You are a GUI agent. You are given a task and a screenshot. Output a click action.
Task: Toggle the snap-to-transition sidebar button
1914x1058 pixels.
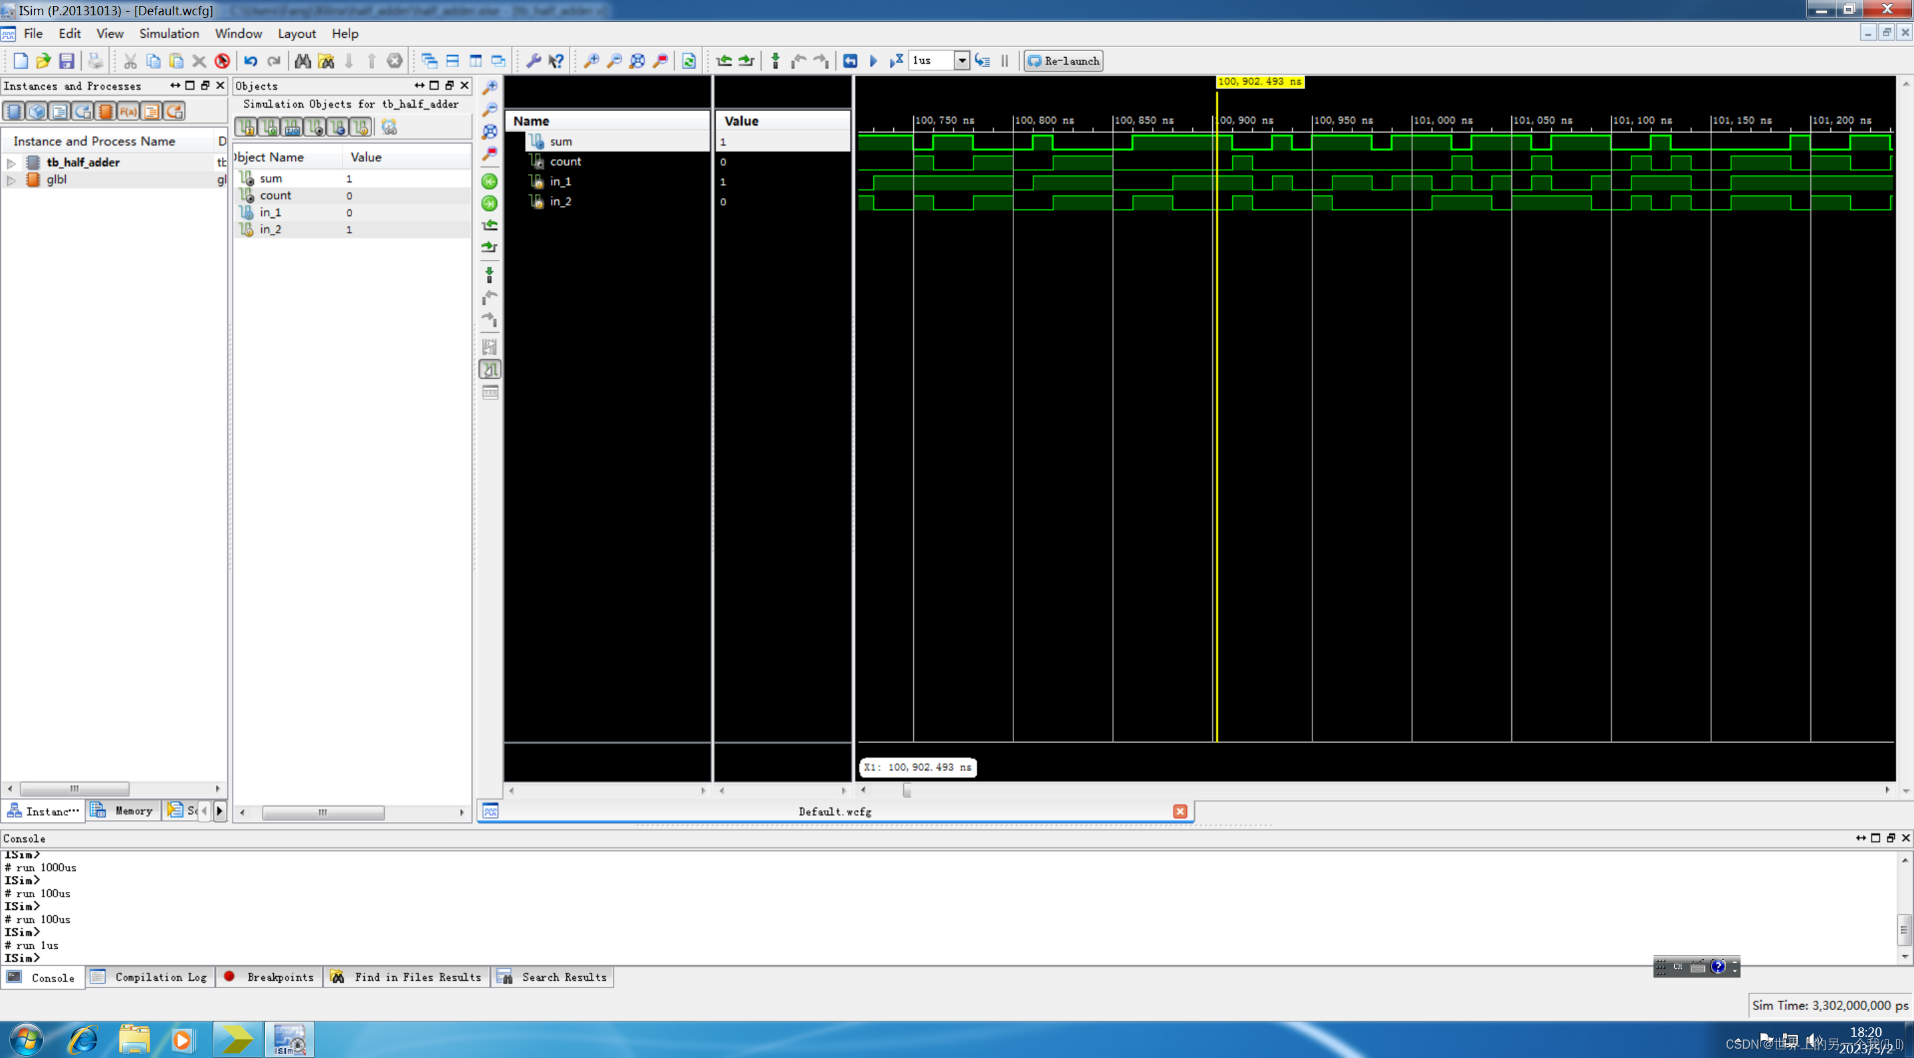pos(490,370)
